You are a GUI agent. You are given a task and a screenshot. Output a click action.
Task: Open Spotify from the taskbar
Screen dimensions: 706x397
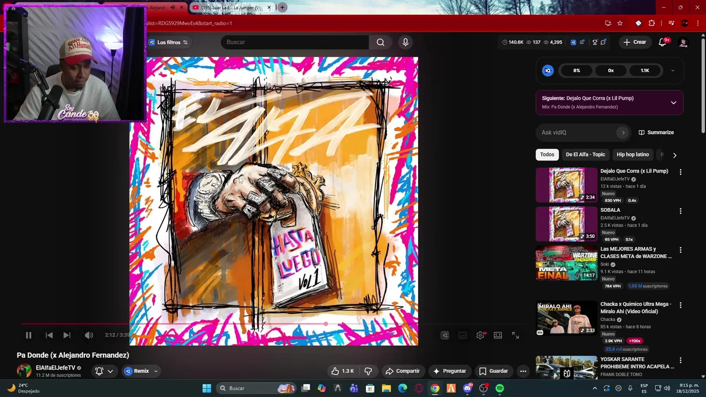(500, 388)
